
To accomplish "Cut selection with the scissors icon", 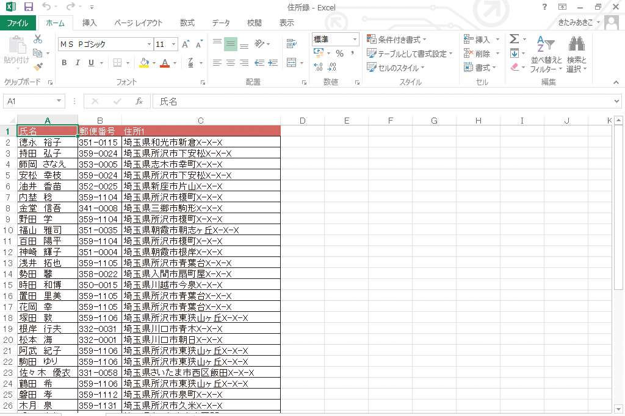I will pyautogui.click(x=38, y=39).
